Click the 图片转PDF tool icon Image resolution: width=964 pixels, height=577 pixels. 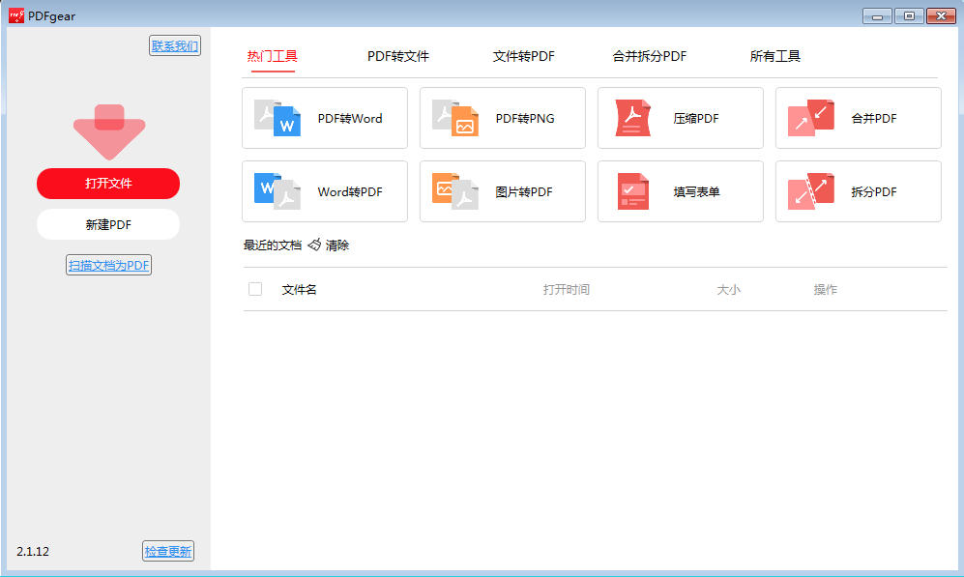point(455,191)
